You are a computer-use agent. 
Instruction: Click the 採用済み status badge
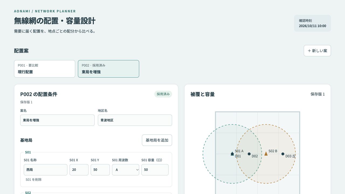click(x=163, y=94)
